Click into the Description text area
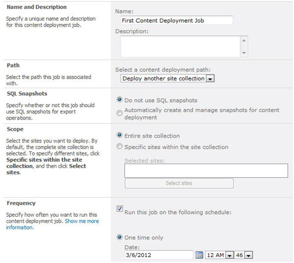This screenshot has width=294, height=263. (x=181, y=46)
